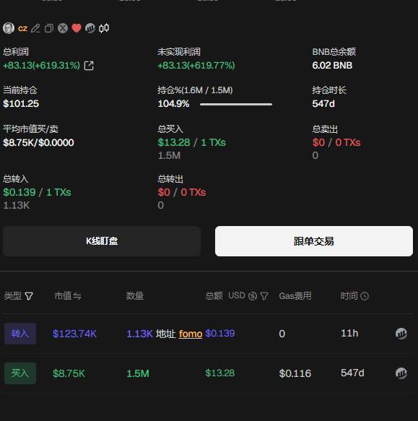The image size is (418, 421).
Task: Click the $0.139 total in 转入 row
Action: click(220, 333)
